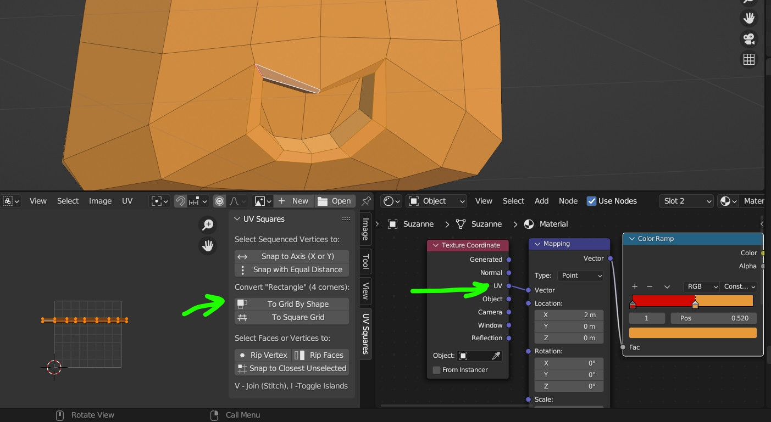
Task: Open the RGB color mode dropdown
Action: coord(701,286)
